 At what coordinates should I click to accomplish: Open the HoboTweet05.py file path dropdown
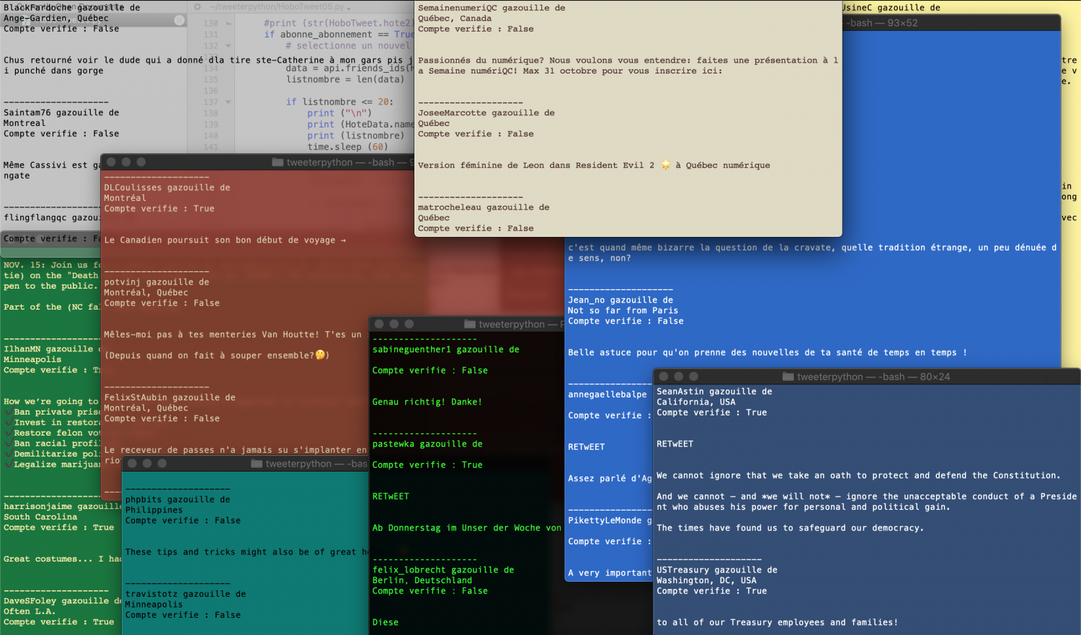click(x=350, y=6)
